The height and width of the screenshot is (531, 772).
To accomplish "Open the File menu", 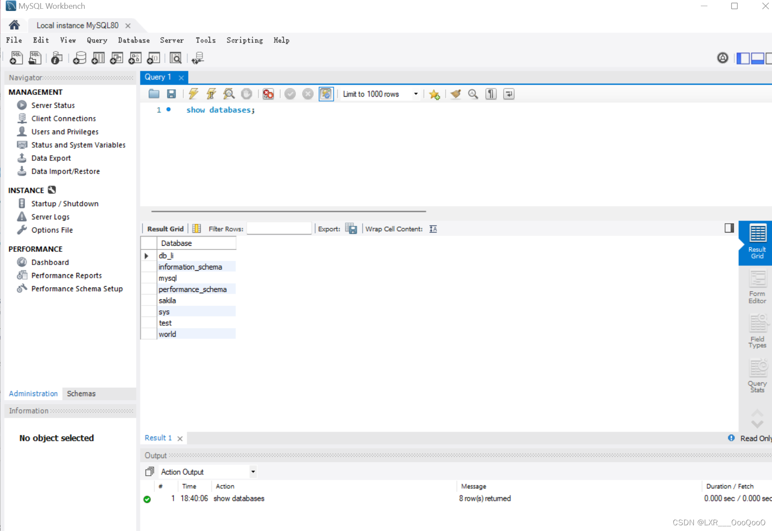I will click(x=14, y=40).
